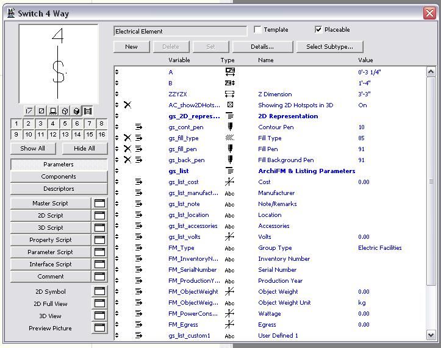Enable the Template checkbox
This screenshot has width=441, height=348.
coord(257,30)
